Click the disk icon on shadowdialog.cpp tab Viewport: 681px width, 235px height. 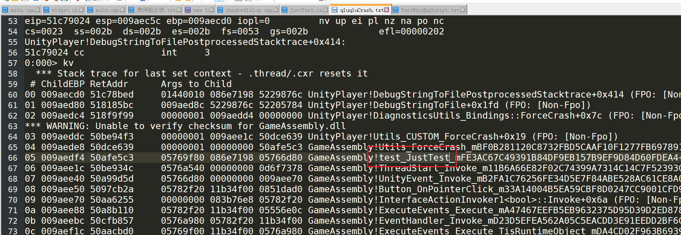[220, 10]
